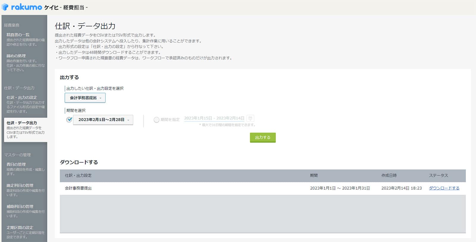Open 仕訳・出力の設定 sidebar item
This screenshot has width=476, height=242.
pos(22,98)
